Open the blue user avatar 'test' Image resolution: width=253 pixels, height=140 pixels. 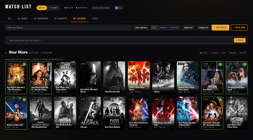pos(119,8)
